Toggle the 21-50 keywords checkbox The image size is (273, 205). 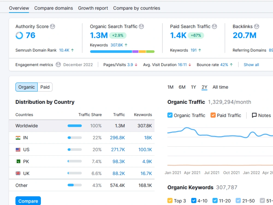click(238, 201)
